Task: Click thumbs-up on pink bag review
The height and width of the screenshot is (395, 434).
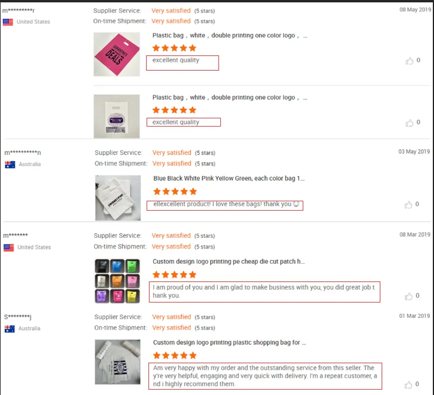Action: tap(409, 61)
